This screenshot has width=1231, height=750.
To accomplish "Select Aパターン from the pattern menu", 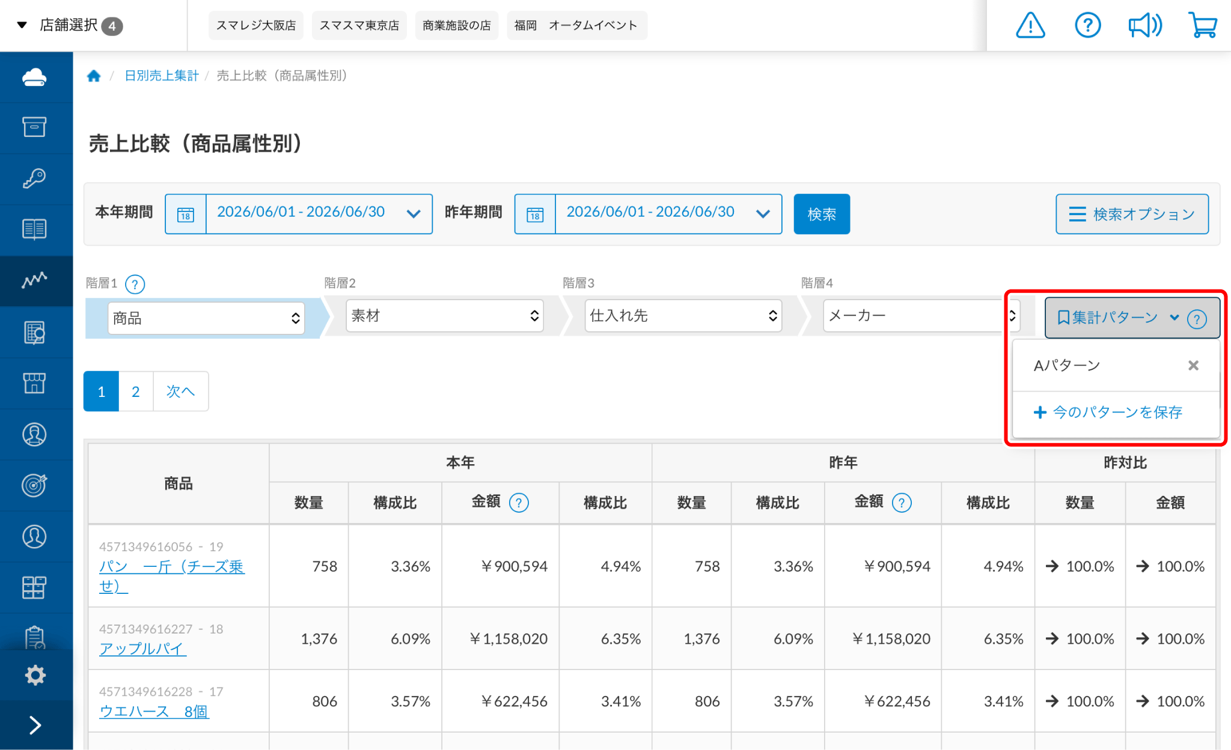I will 1067,365.
